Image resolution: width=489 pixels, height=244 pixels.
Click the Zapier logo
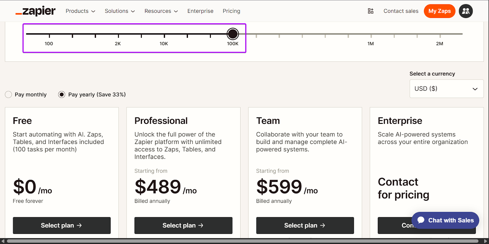pos(35,11)
